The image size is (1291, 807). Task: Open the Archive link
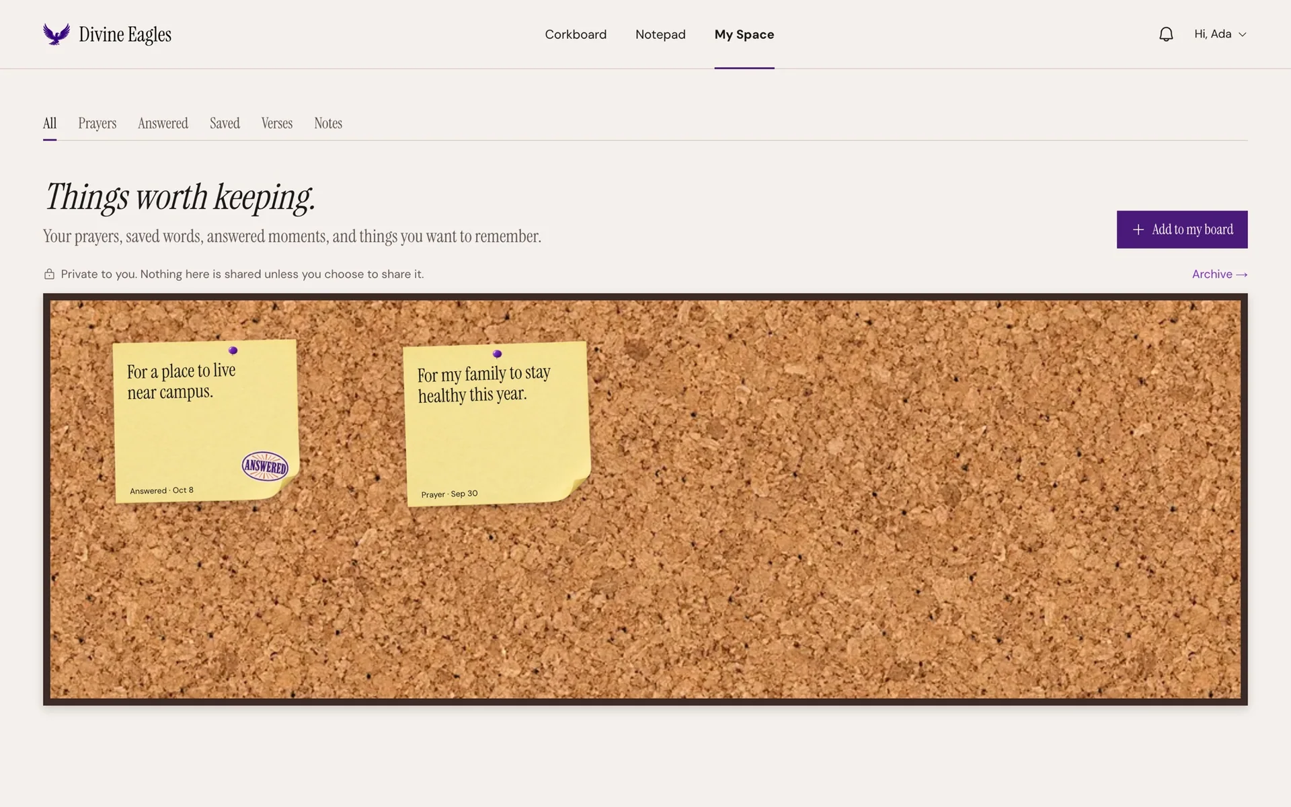pos(1220,274)
